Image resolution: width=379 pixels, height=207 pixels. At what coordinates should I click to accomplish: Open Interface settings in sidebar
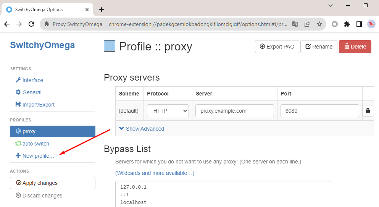[32, 80]
